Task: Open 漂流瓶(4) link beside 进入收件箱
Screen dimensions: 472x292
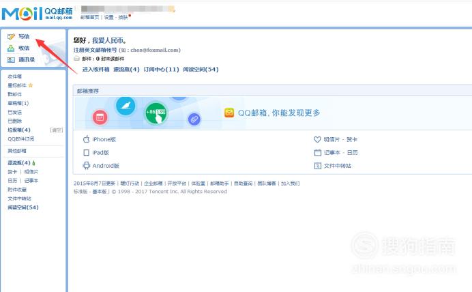Action: 126,70
